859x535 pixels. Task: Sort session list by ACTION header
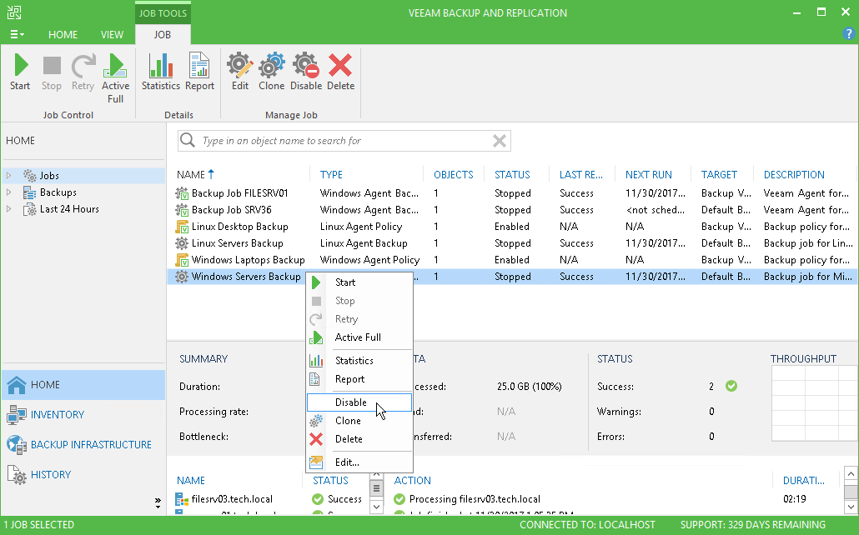tap(412, 480)
